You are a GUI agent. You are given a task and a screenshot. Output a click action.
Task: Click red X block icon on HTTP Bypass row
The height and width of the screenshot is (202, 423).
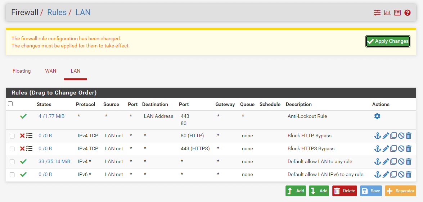[x=22, y=136]
